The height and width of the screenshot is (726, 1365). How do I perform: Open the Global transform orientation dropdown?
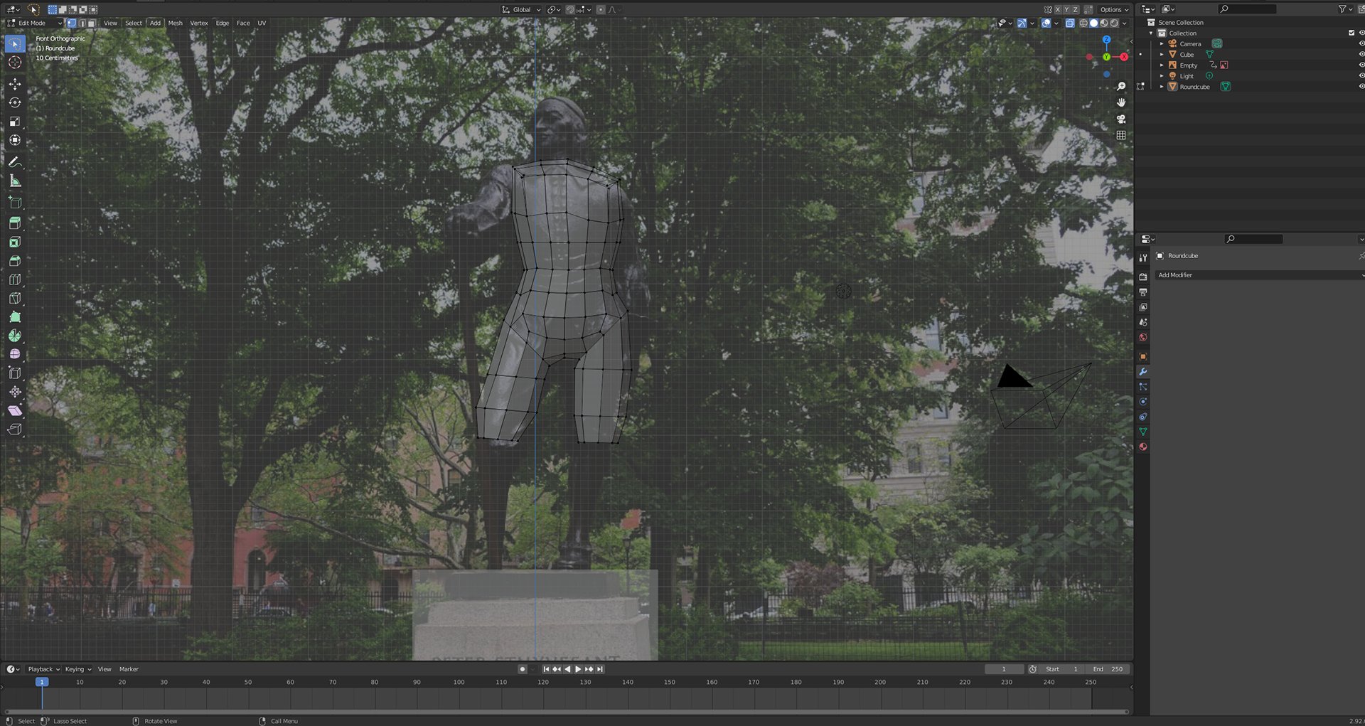tap(521, 9)
